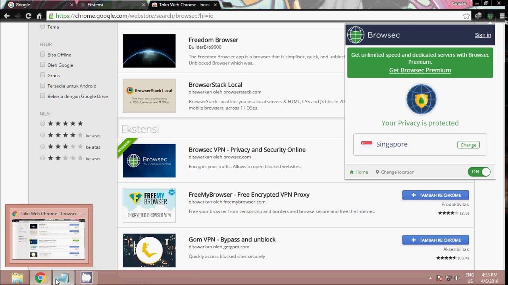
Task: Open the browser home page icon
Action: pyautogui.click(x=39, y=16)
